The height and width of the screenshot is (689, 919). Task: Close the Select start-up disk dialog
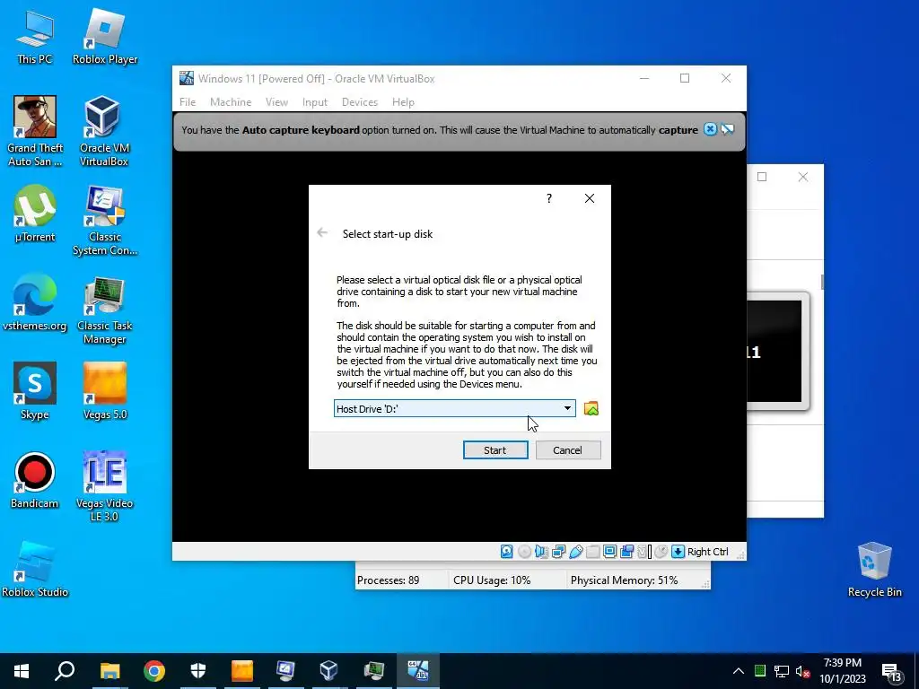point(590,198)
